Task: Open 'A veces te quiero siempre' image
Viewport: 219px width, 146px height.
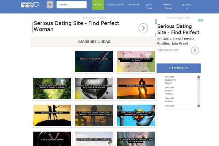Action: click(x=52, y=139)
